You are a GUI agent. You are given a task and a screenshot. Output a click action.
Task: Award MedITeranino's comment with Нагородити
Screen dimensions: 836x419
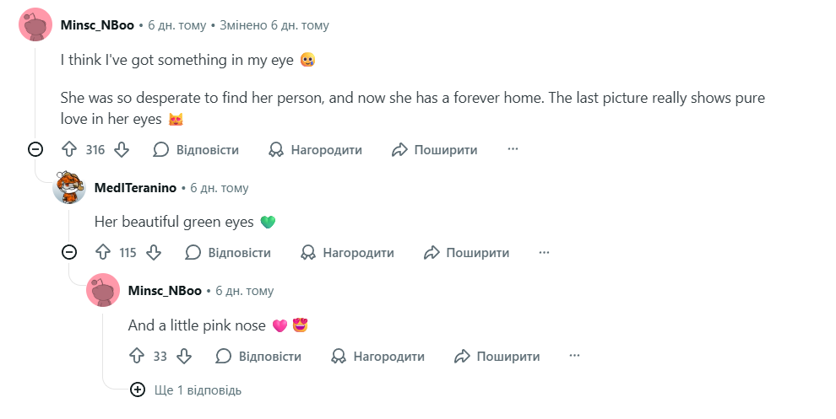click(347, 252)
